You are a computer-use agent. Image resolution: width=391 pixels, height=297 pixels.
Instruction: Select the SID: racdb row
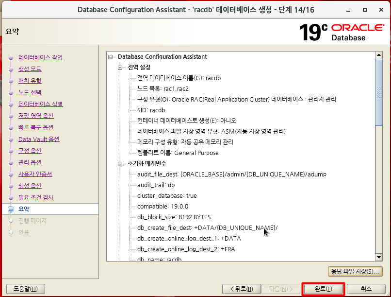pyautogui.click(x=151, y=110)
